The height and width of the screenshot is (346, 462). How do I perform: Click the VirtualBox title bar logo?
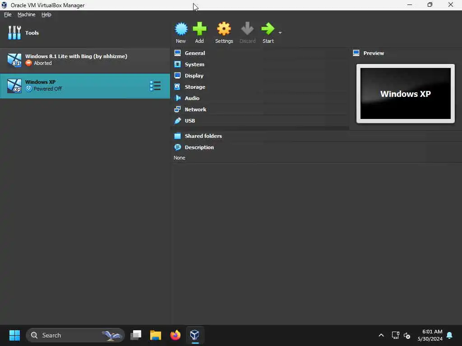4,5
